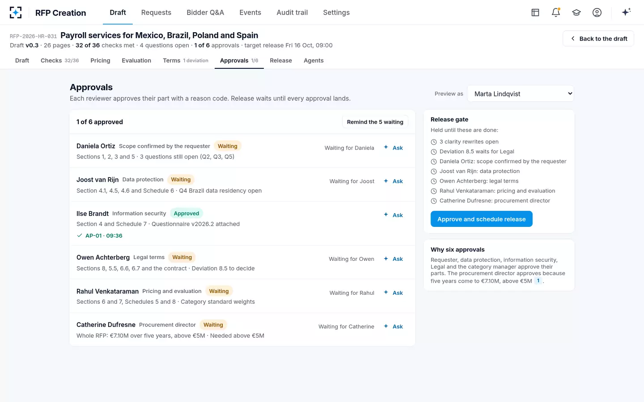Click Approve and schedule release
Image resolution: width=644 pixels, height=402 pixels.
(482, 219)
